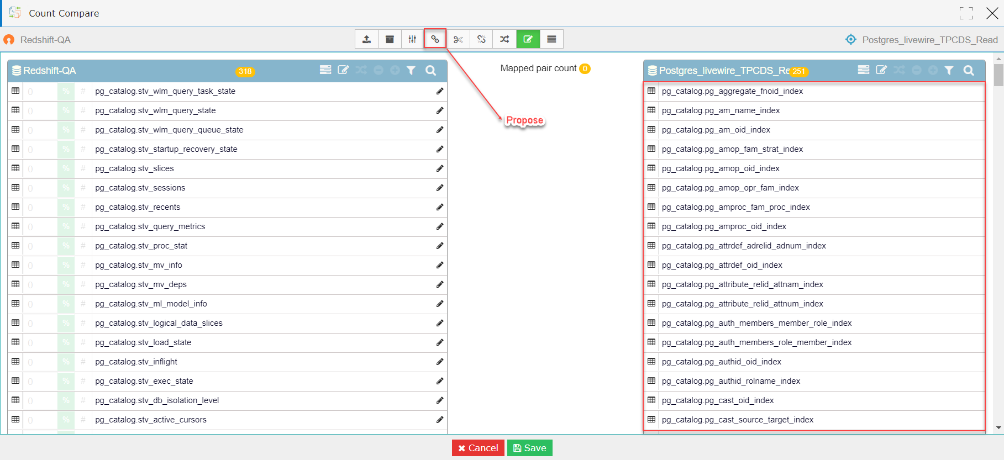Click the Save button
The width and height of the screenshot is (1004, 460).
point(530,448)
